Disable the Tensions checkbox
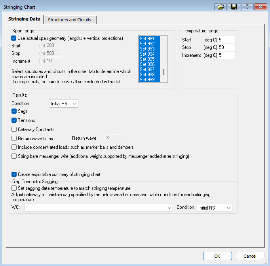The image size is (270, 266). [14, 120]
